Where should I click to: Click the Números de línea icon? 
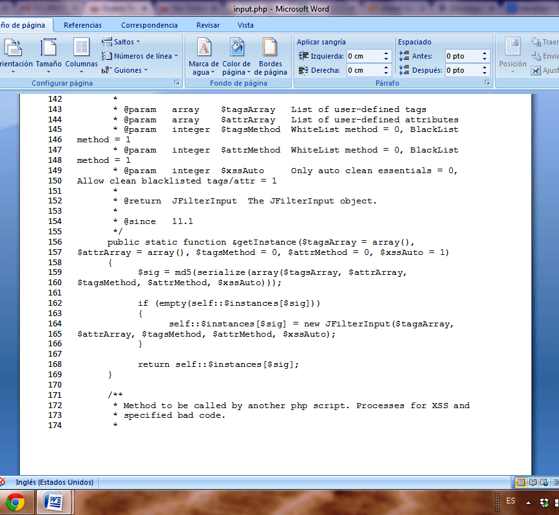coord(107,56)
